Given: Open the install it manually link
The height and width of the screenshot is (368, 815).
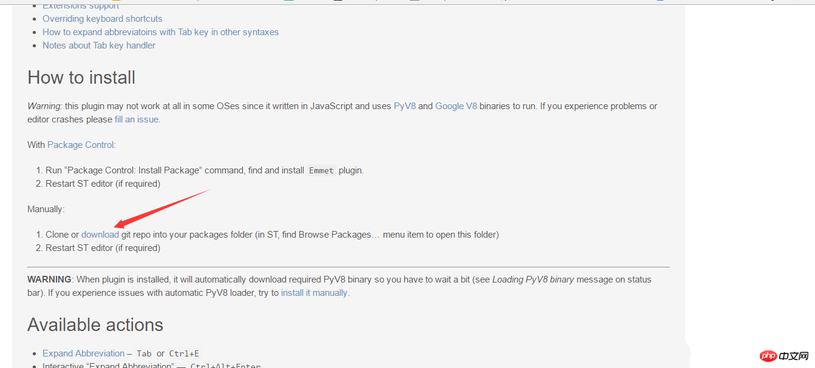Looking at the screenshot, I should tap(314, 293).
